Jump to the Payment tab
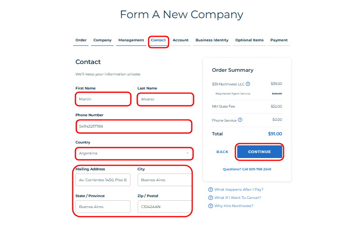 (x=279, y=40)
